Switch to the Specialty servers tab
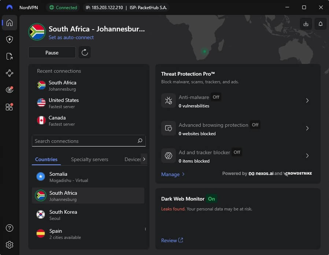 [89, 159]
